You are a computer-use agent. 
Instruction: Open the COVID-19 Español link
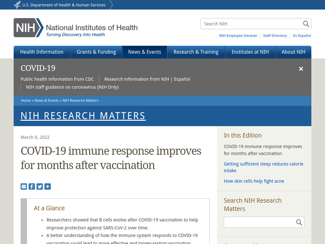click(x=182, y=79)
